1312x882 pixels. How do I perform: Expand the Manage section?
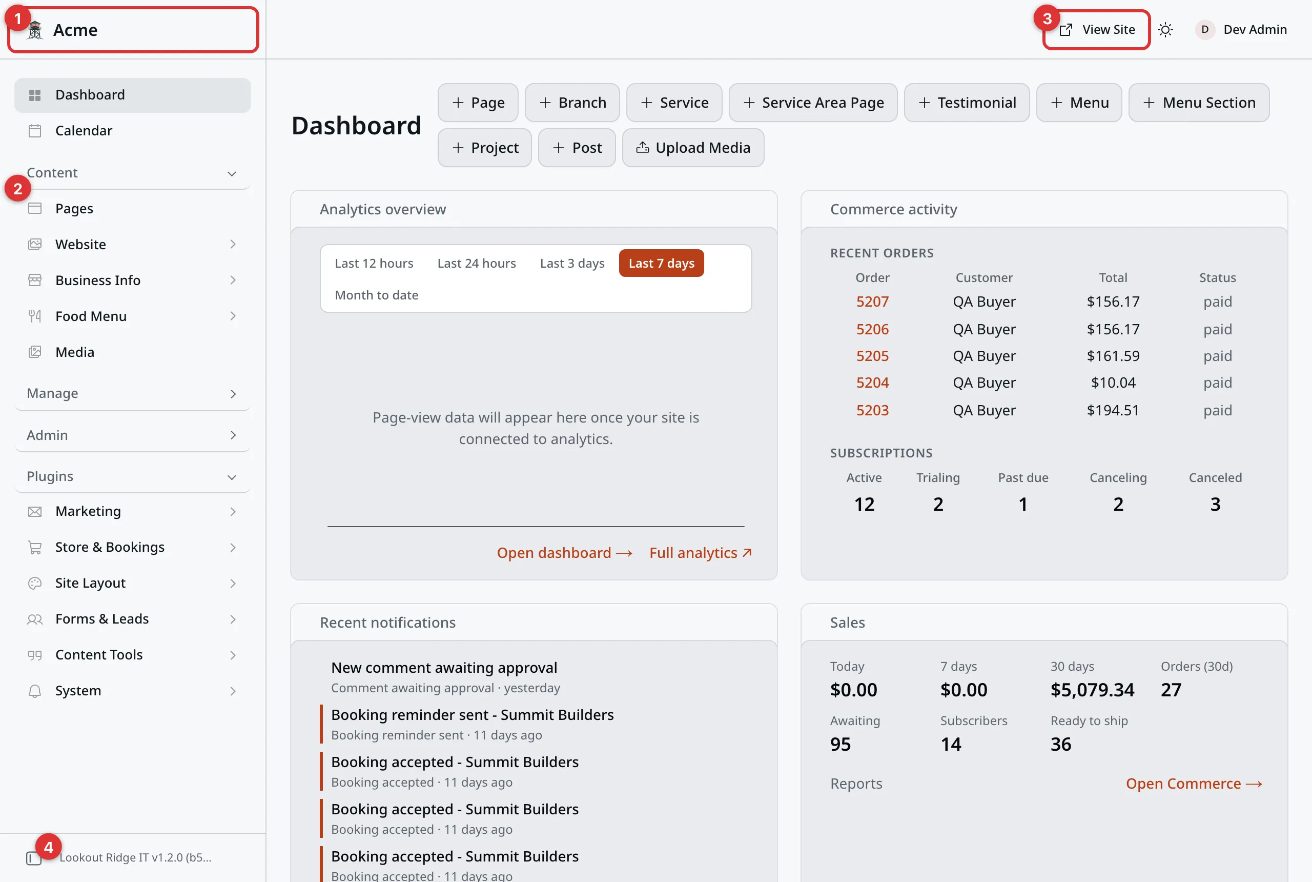click(133, 393)
